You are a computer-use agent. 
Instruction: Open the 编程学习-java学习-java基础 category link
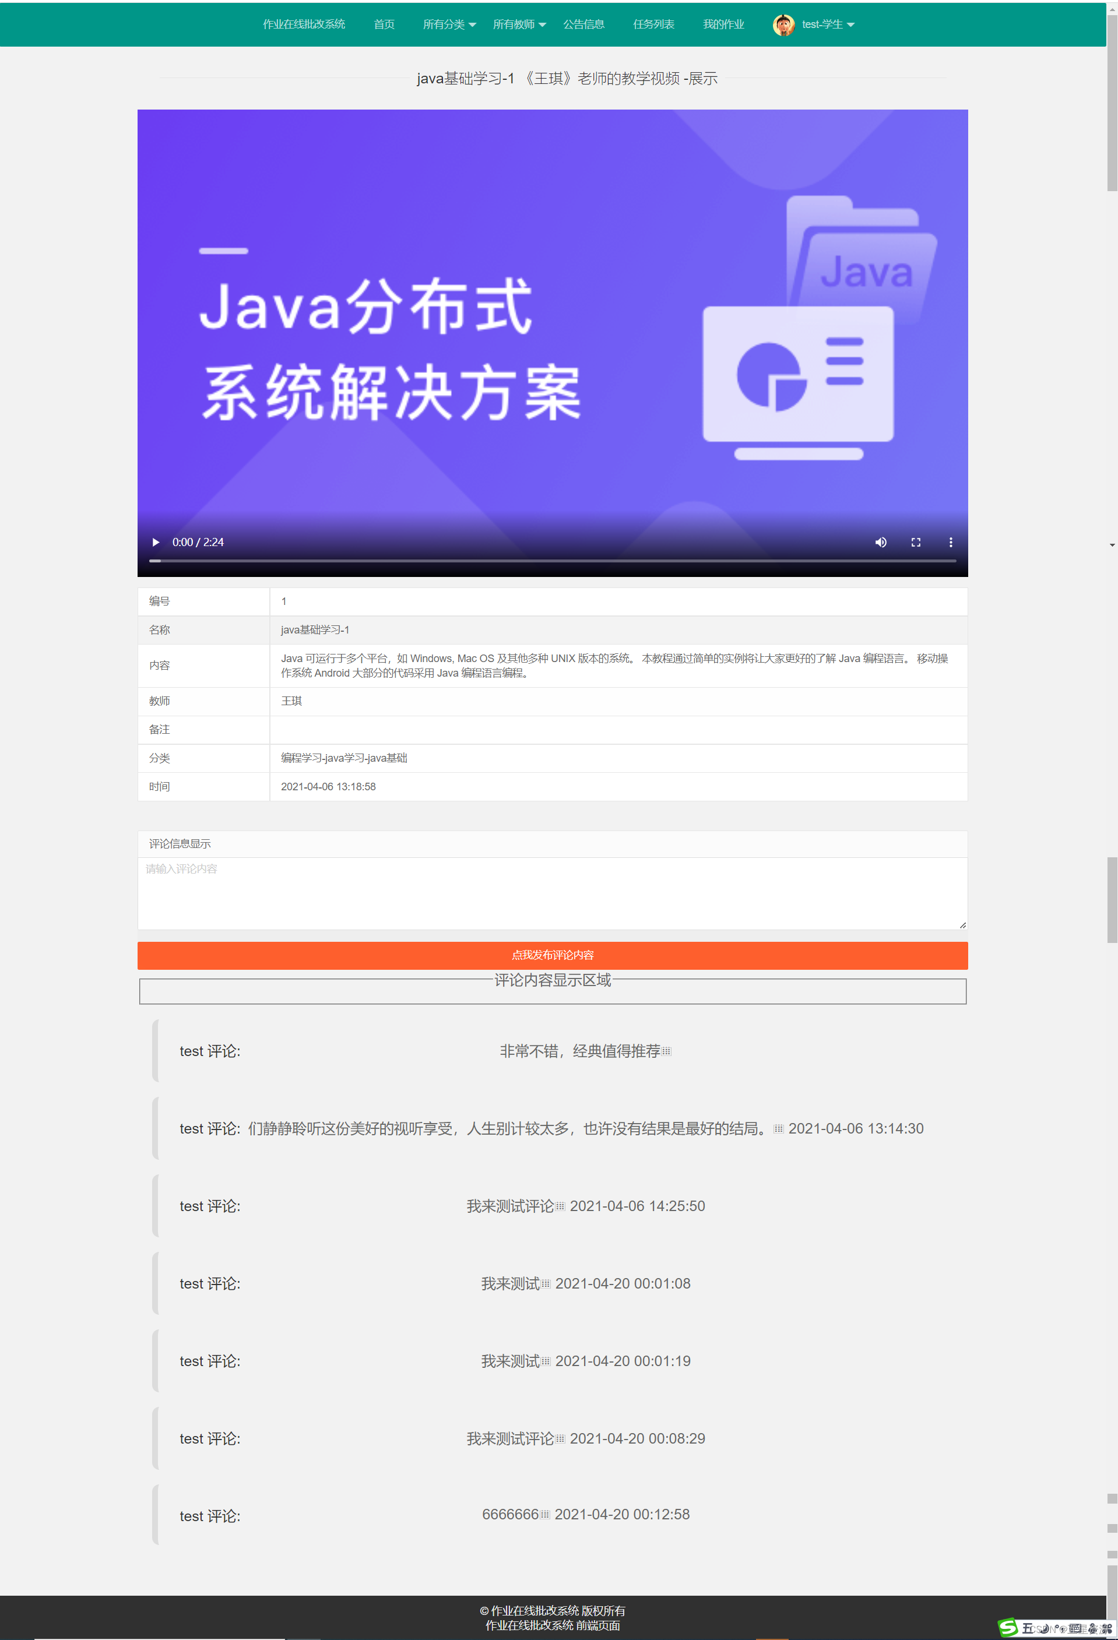click(x=343, y=758)
